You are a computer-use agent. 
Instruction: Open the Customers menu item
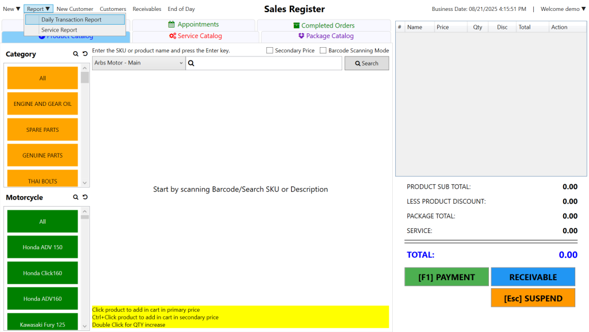113,9
